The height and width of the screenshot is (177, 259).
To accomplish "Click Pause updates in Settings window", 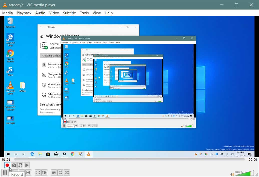I will (51, 66).
